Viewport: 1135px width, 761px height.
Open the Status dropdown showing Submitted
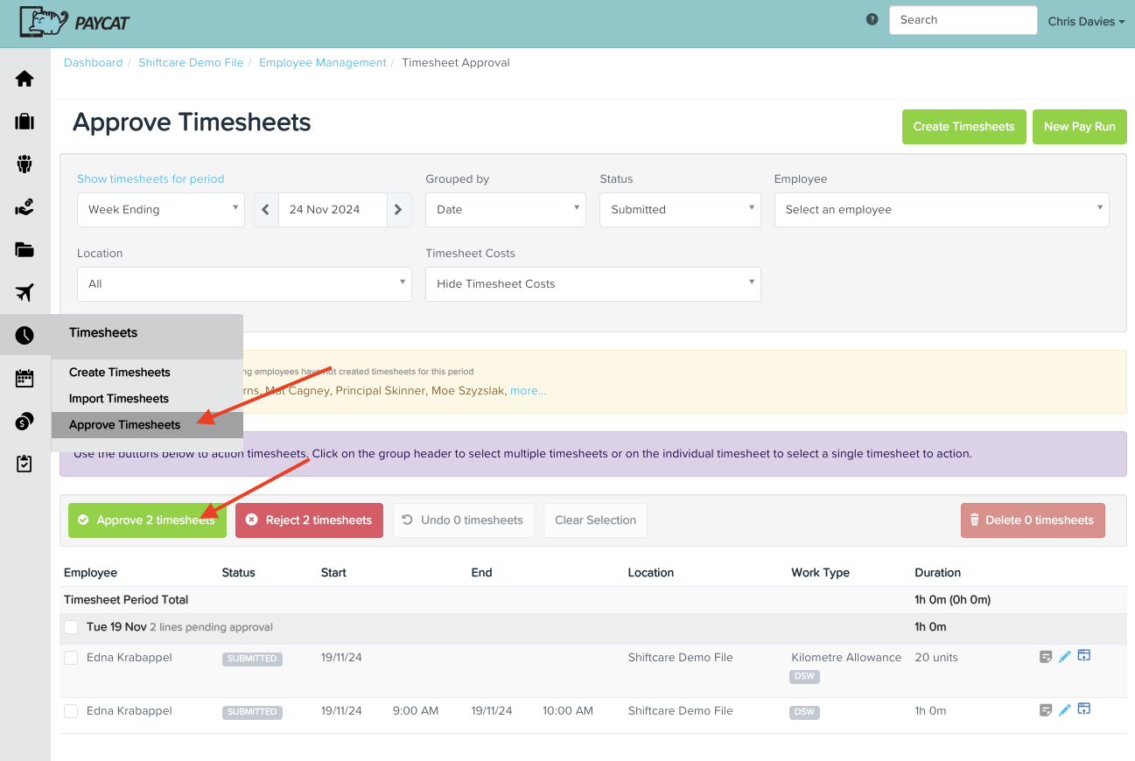click(680, 209)
